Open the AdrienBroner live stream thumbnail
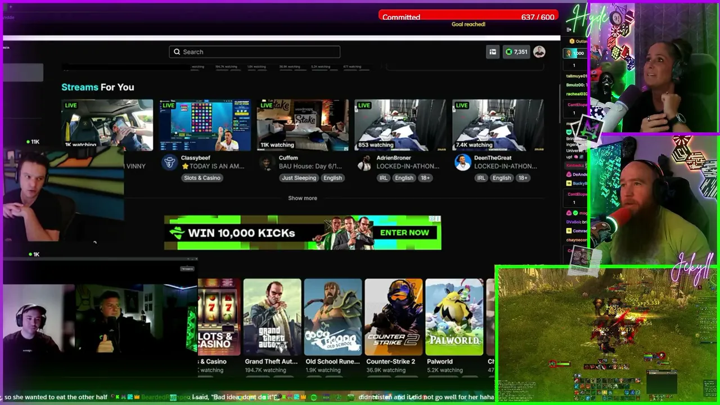 tap(400, 125)
